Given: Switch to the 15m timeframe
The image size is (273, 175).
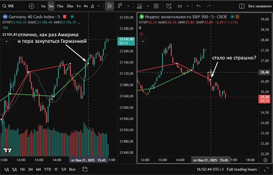Looking at the screenshot, I should pyautogui.click(x=60, y=6).
